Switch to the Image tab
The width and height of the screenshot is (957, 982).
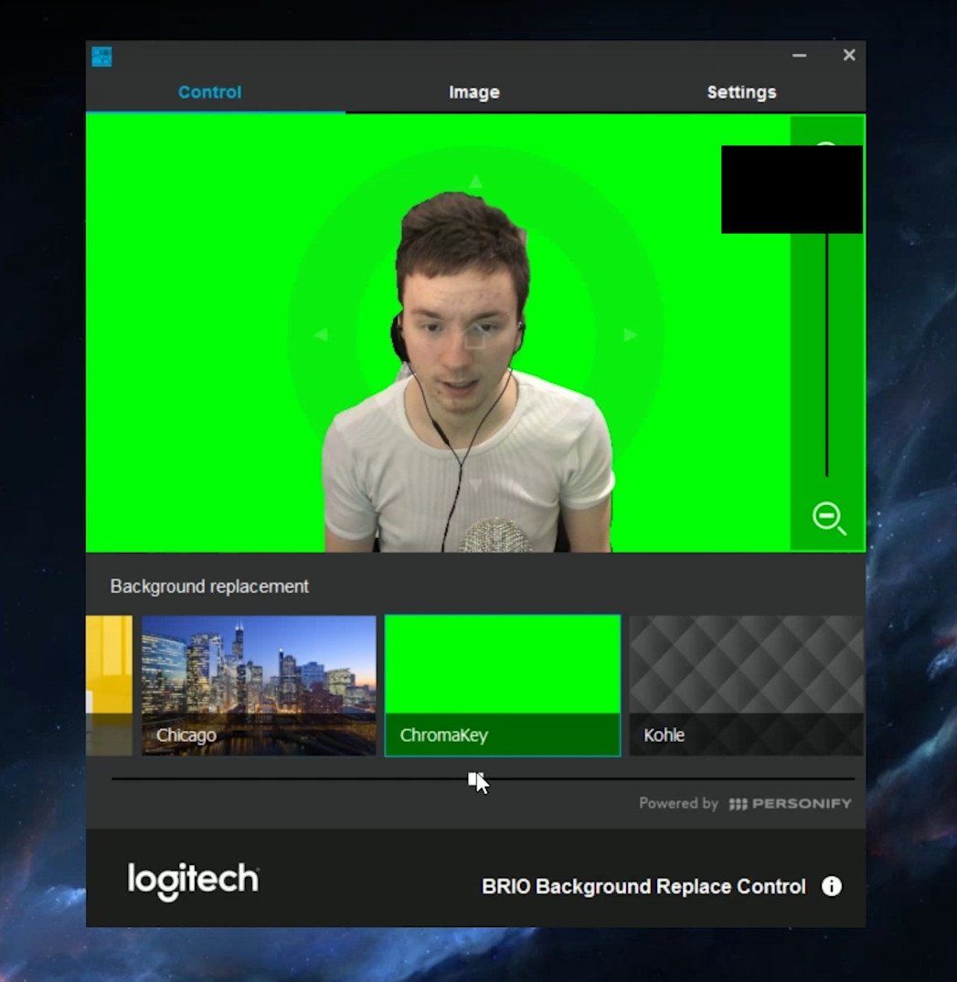click(473, 91)
